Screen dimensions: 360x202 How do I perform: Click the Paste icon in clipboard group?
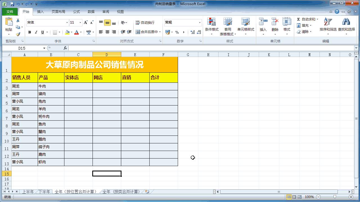tap(9, 22)
